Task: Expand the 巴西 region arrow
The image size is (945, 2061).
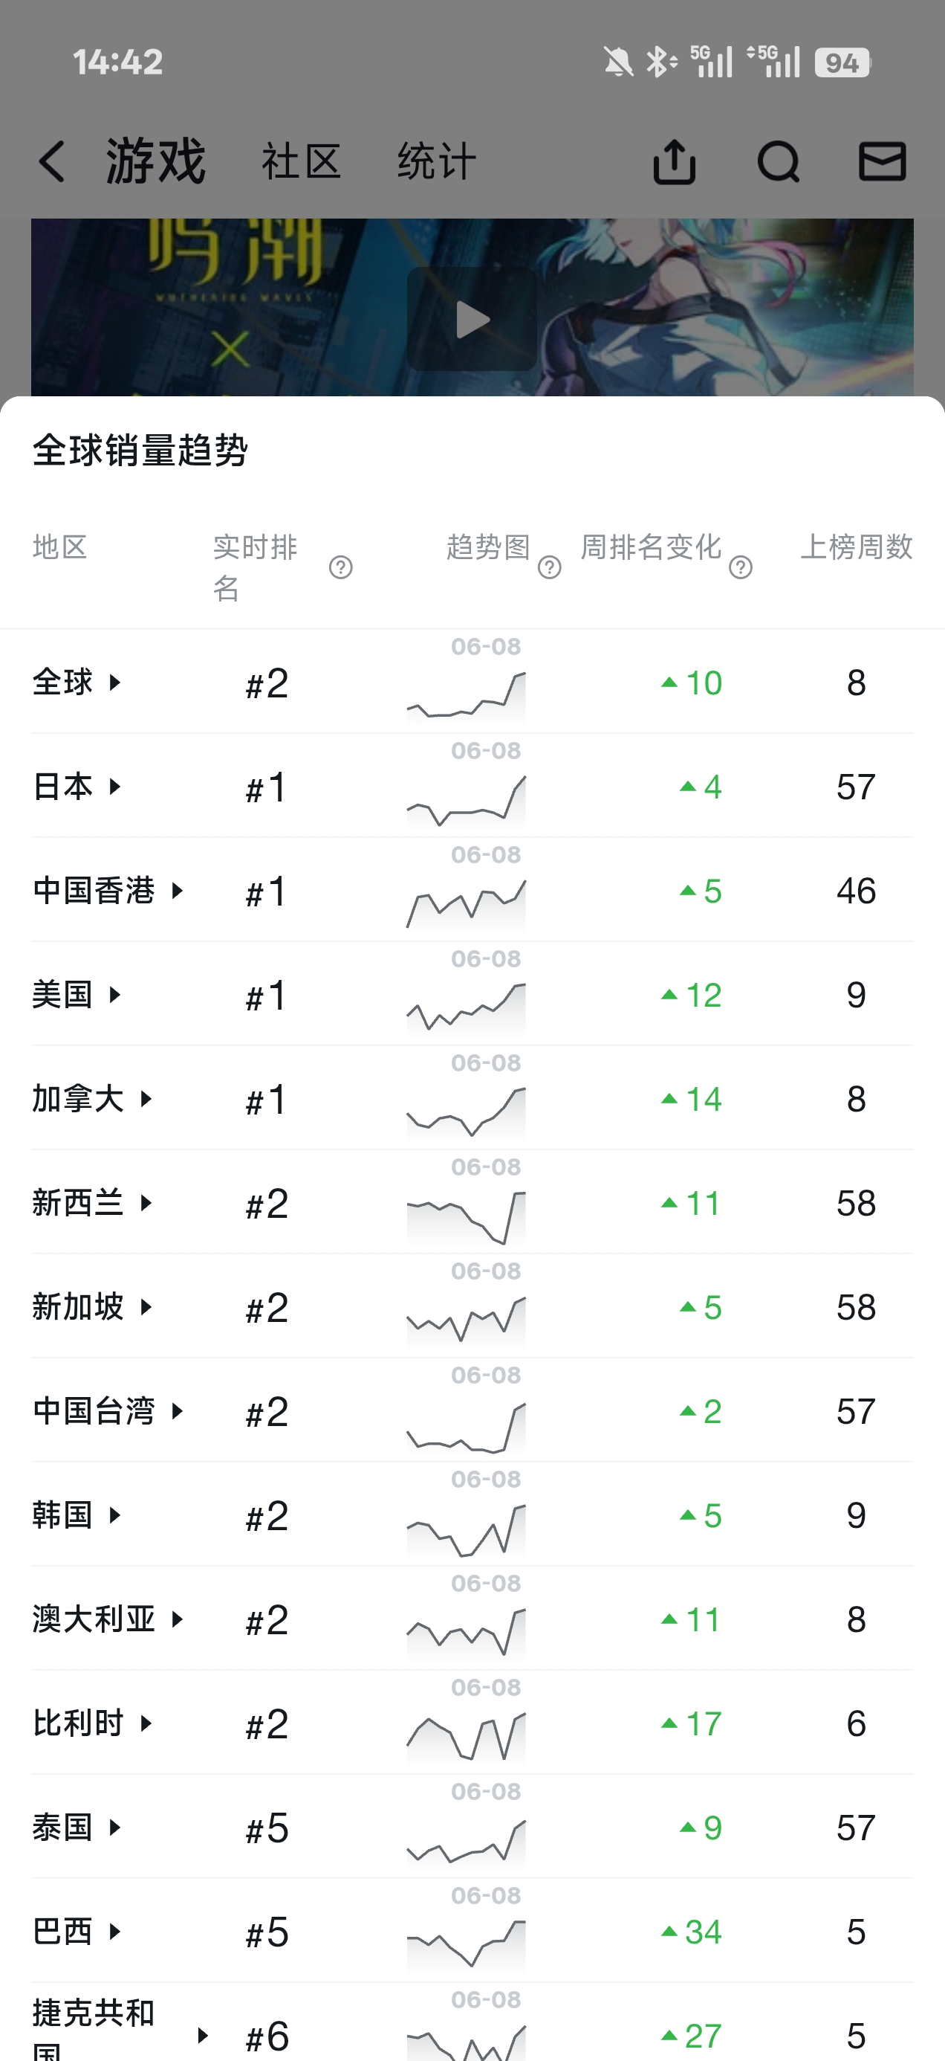Action: coord(115,1932)
